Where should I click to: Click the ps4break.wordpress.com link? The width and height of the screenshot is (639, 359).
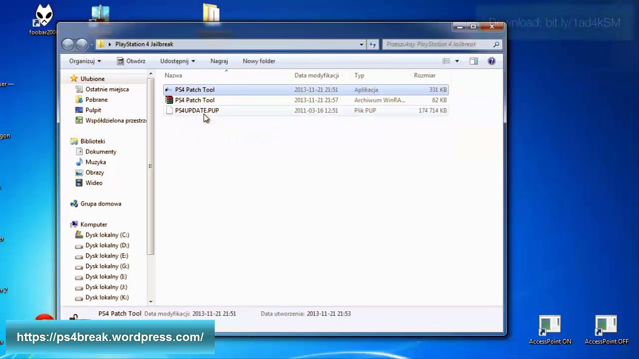pos(110,337)
